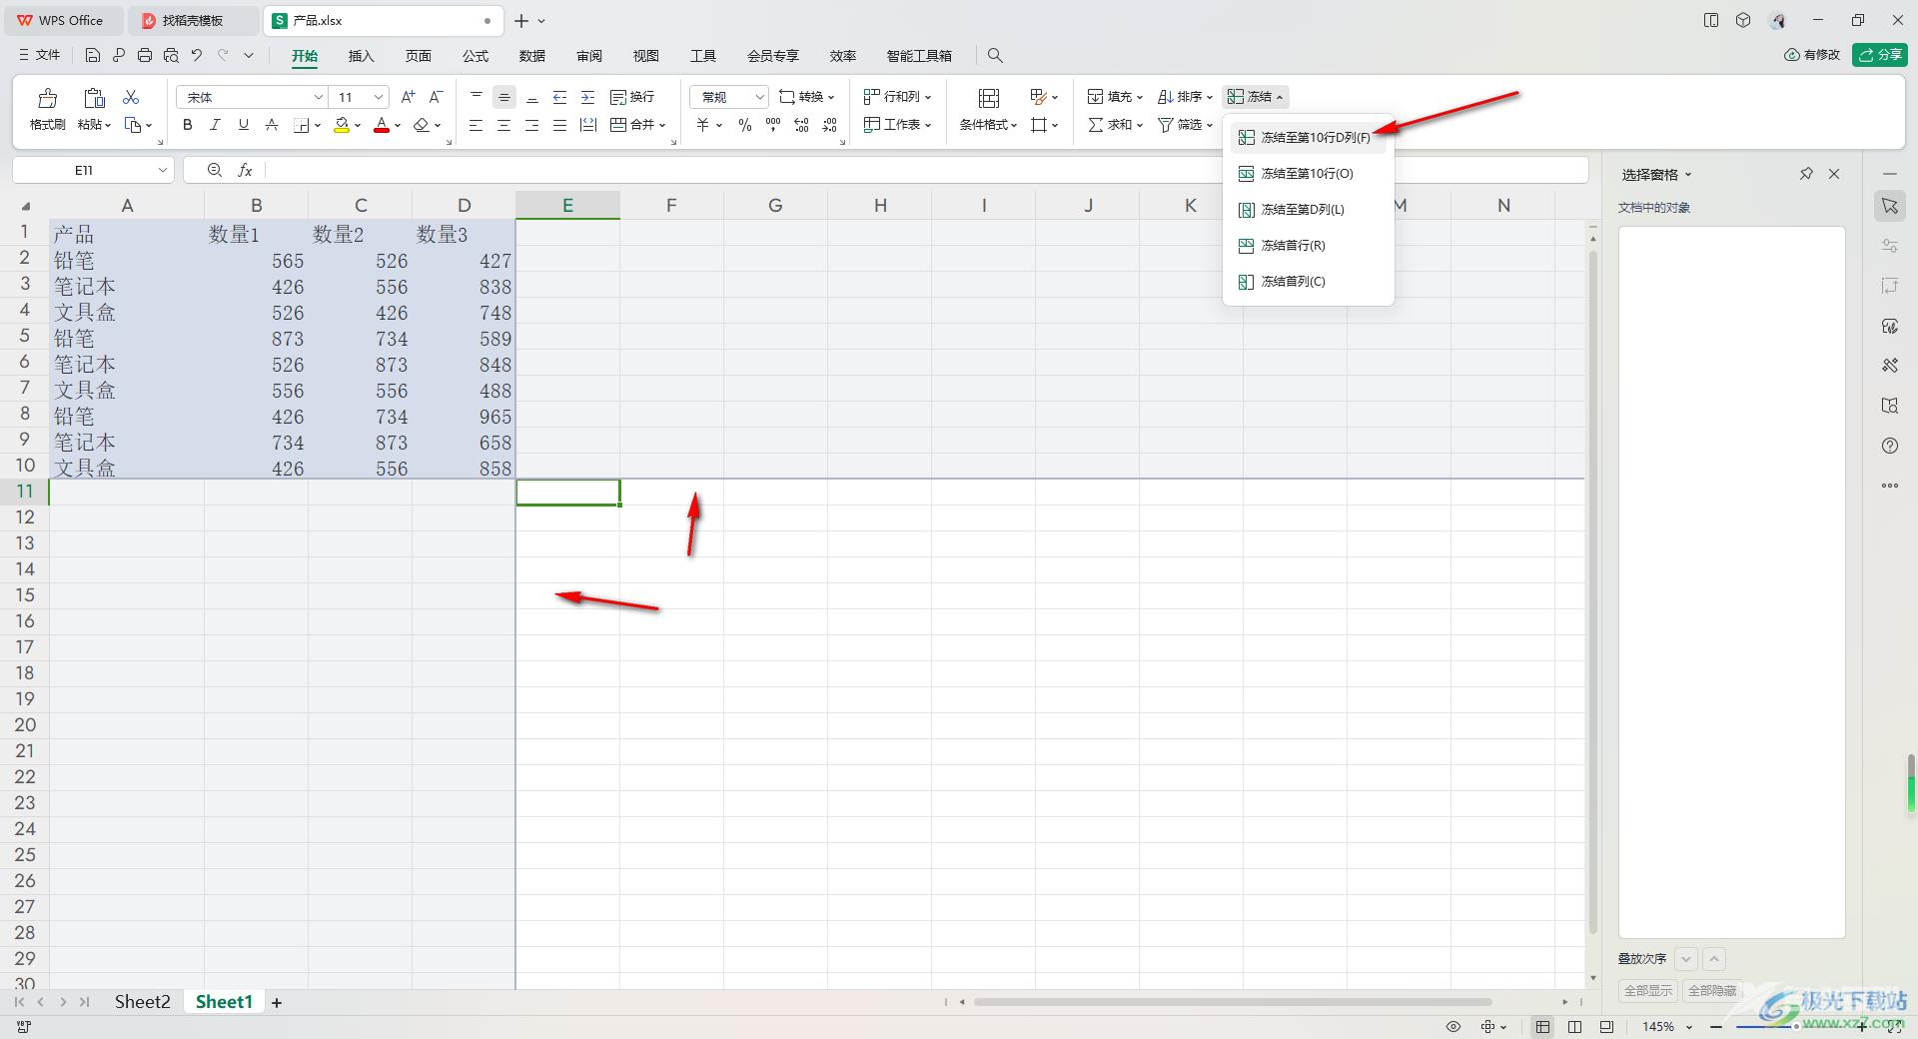Image resolution: width=1918 pixels, height=1039 pixels.
Task: Open the search magnifier icon in ribbon
Action: [995, 56]
